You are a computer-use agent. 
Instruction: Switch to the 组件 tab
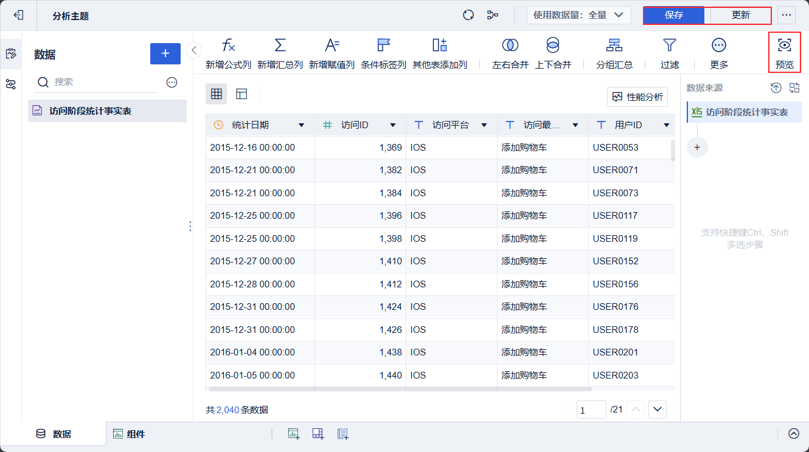tap(129, 434)
